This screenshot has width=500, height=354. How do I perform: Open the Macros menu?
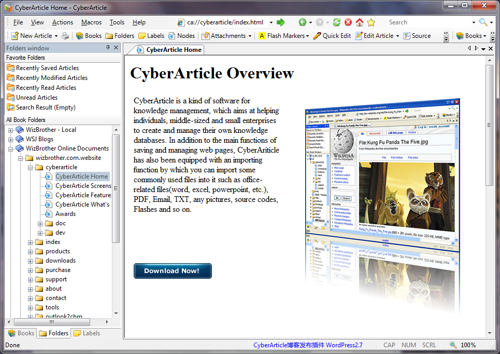tap(91, 22)
